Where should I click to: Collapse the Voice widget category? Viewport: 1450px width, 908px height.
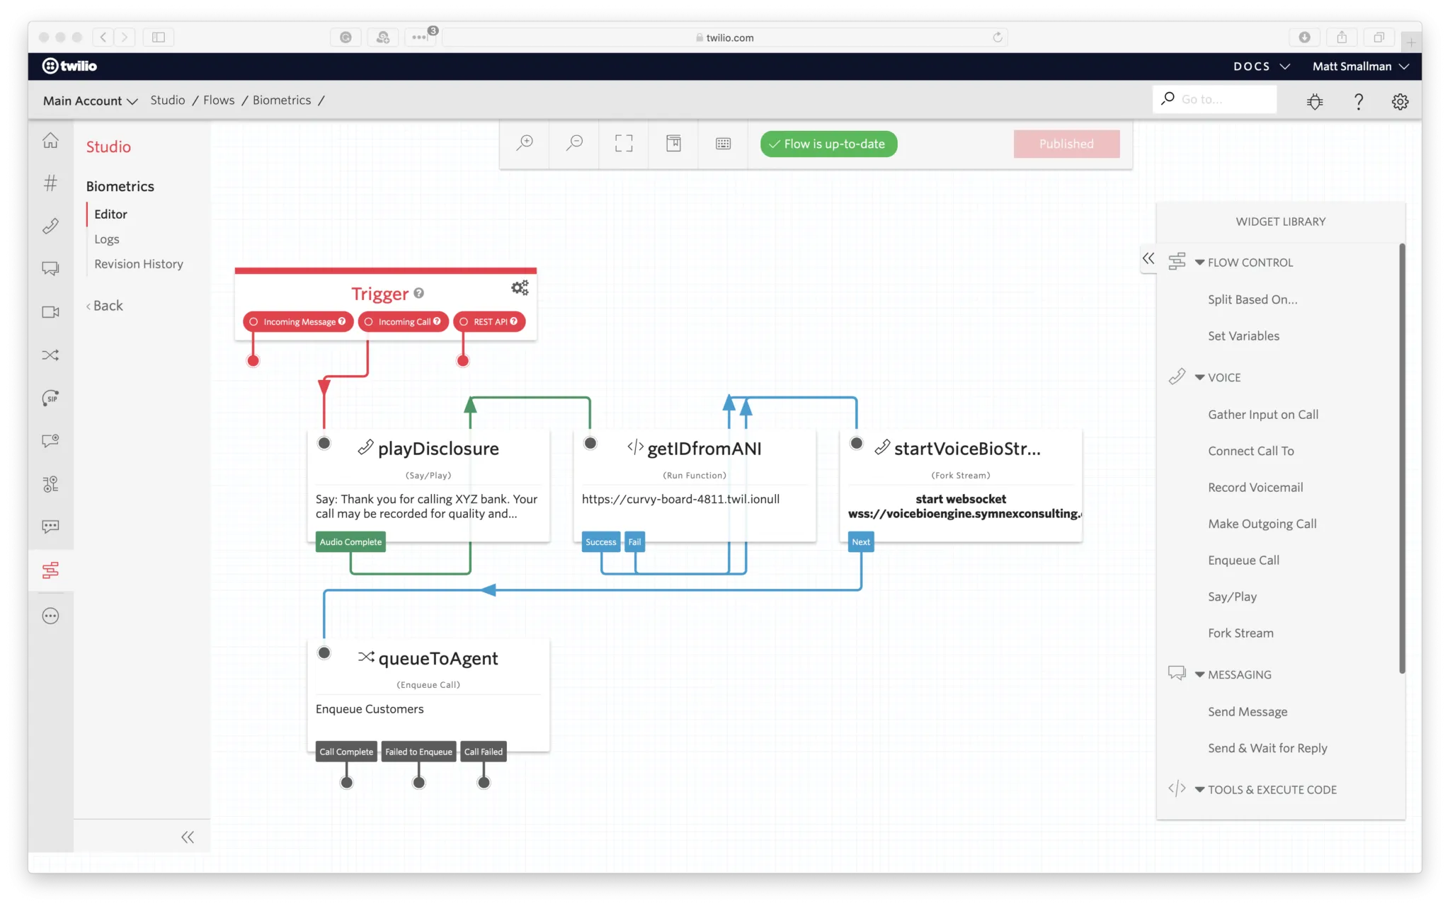tap(1199, 377)
